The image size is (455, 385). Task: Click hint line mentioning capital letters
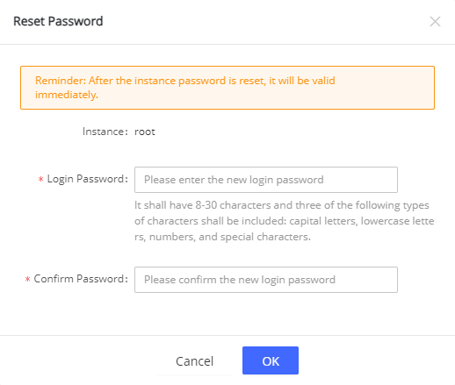(x=285, y=221)
